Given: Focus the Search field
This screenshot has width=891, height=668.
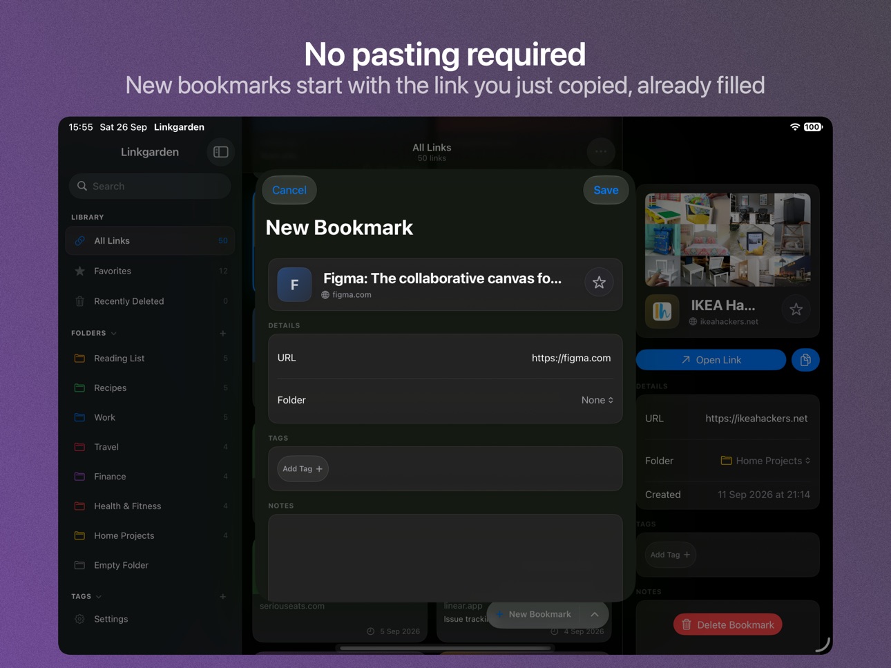Looking at the screenshot, I should coord(150,187).
